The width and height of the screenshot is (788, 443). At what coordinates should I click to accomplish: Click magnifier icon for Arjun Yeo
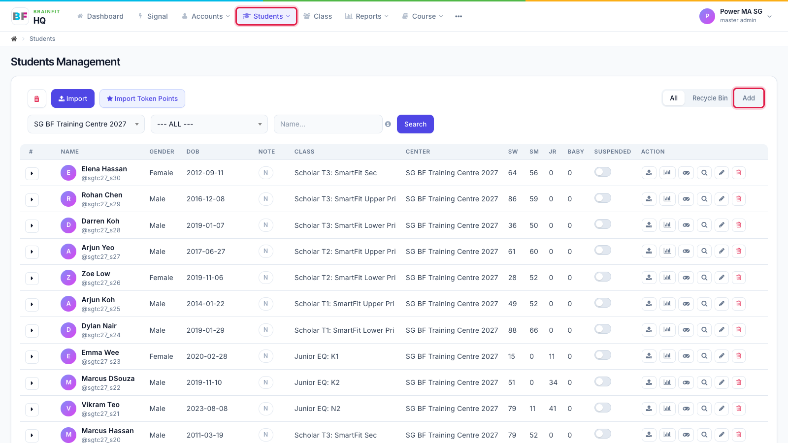(x=704, y=251)
